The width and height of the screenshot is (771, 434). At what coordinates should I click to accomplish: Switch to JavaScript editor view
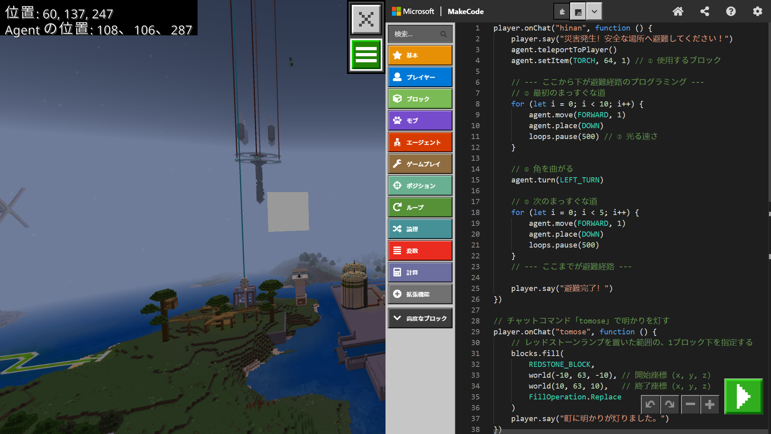pyautogui.click(x=578, y=11)
